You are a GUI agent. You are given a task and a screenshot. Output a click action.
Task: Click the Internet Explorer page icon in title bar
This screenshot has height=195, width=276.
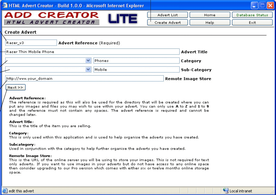pyautogui.click(x=5, y=5)
